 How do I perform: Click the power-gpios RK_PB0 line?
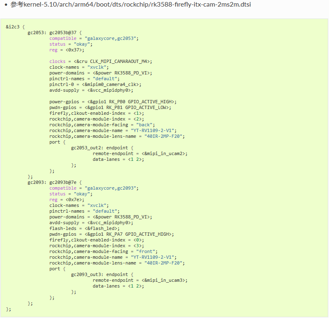coord(113,102)
